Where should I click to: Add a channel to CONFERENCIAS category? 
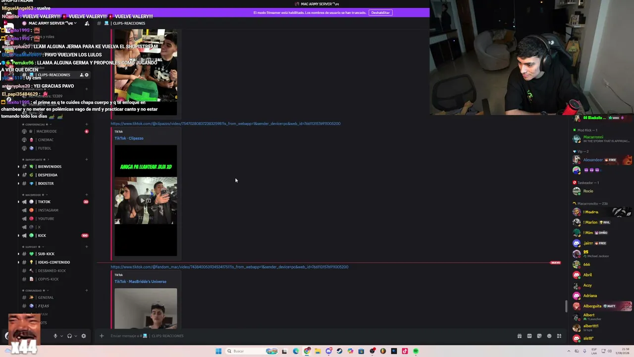tap(87, 124)
